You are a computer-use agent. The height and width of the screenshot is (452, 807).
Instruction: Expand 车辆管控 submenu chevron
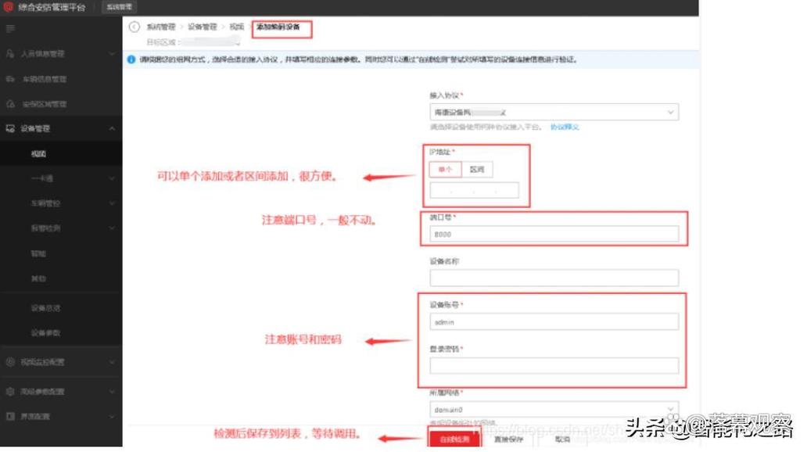click(112, 203)
